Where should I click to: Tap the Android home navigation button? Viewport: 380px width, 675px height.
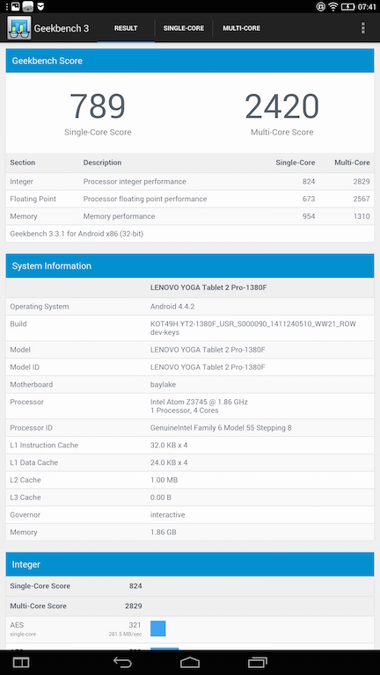190,662
